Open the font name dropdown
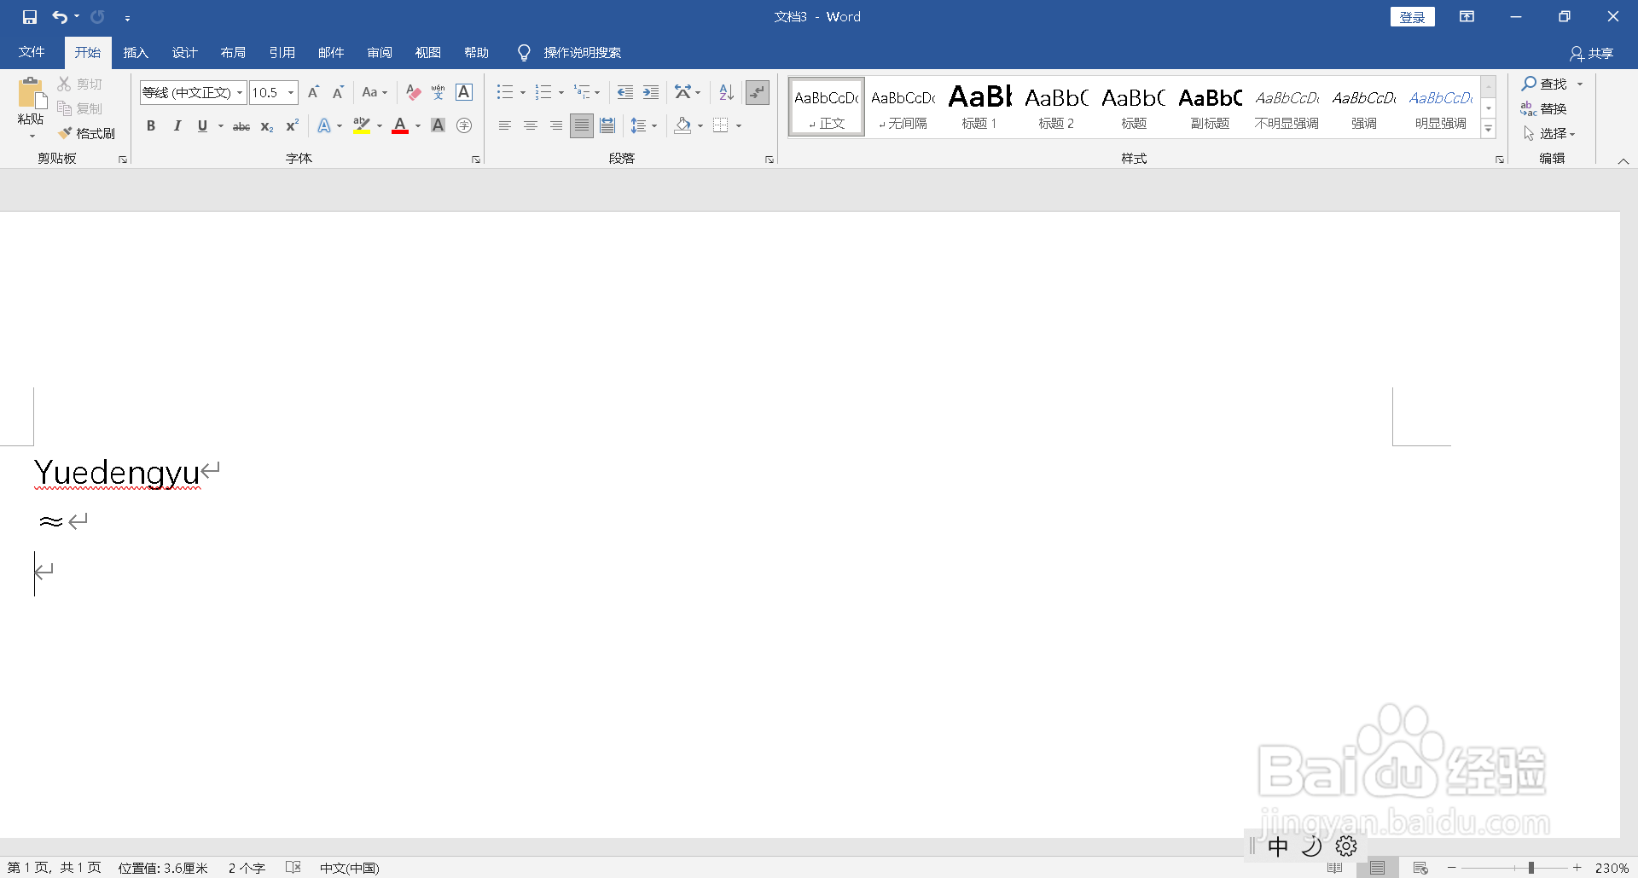 240,92
